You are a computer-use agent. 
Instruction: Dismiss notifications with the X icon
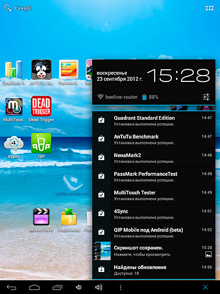point(205,287)
